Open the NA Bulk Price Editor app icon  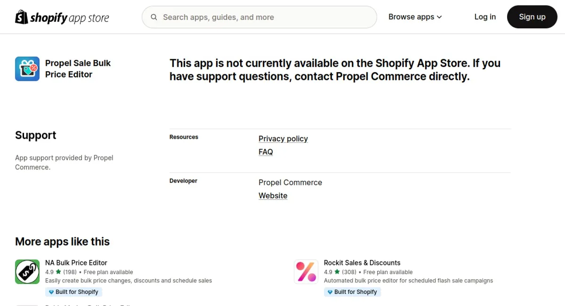point(27,272)
